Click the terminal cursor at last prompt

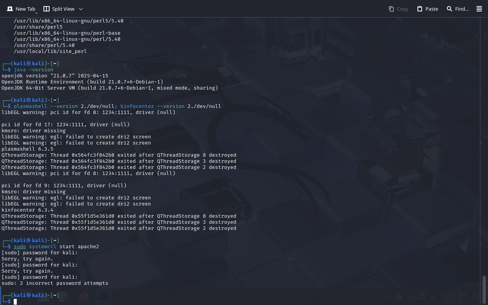[15, 302]
